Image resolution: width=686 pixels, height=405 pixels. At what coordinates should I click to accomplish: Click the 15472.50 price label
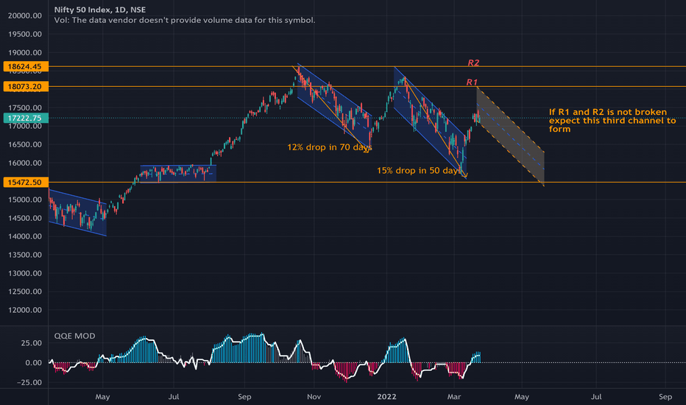pos(25,182)
